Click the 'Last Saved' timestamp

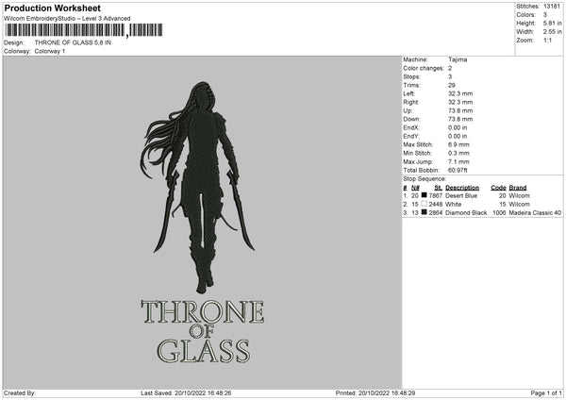tap(186, 393)
